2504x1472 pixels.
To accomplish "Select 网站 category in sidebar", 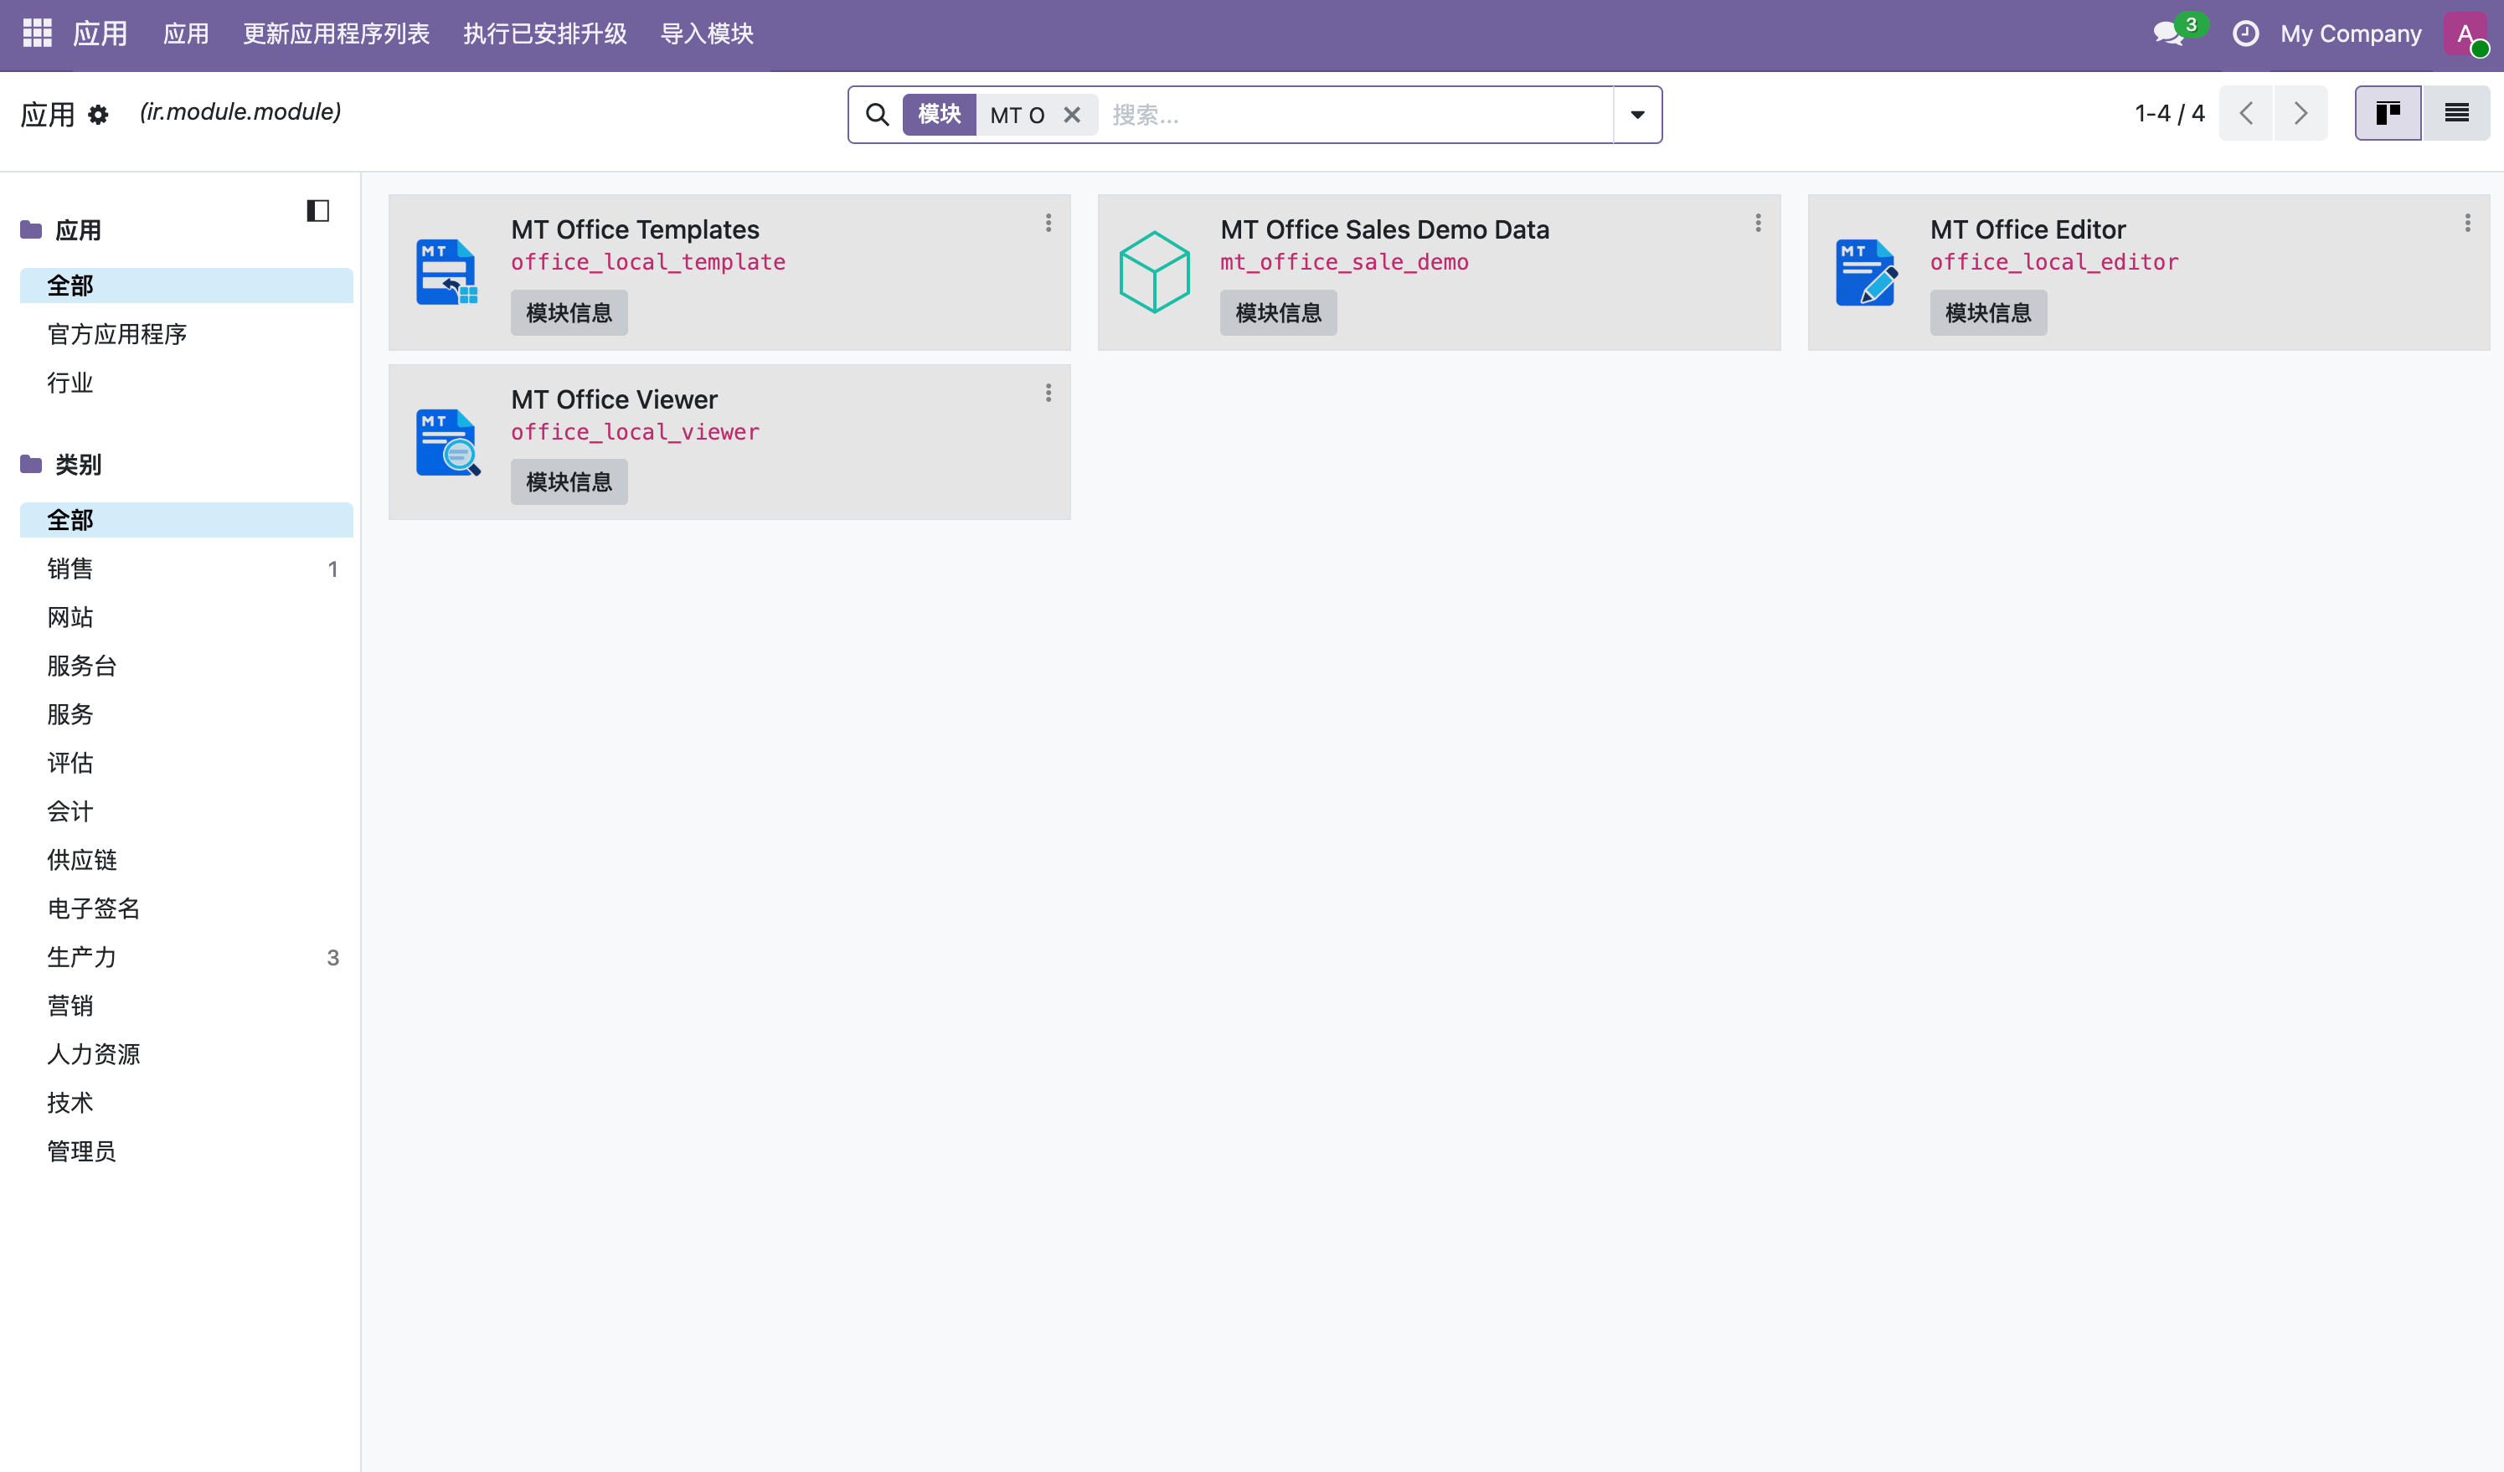I will coord(186,617).
